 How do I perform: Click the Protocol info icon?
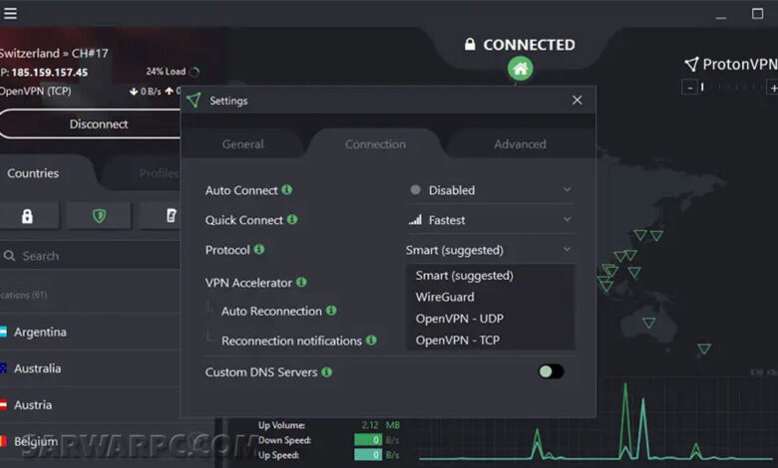[259, 249]
